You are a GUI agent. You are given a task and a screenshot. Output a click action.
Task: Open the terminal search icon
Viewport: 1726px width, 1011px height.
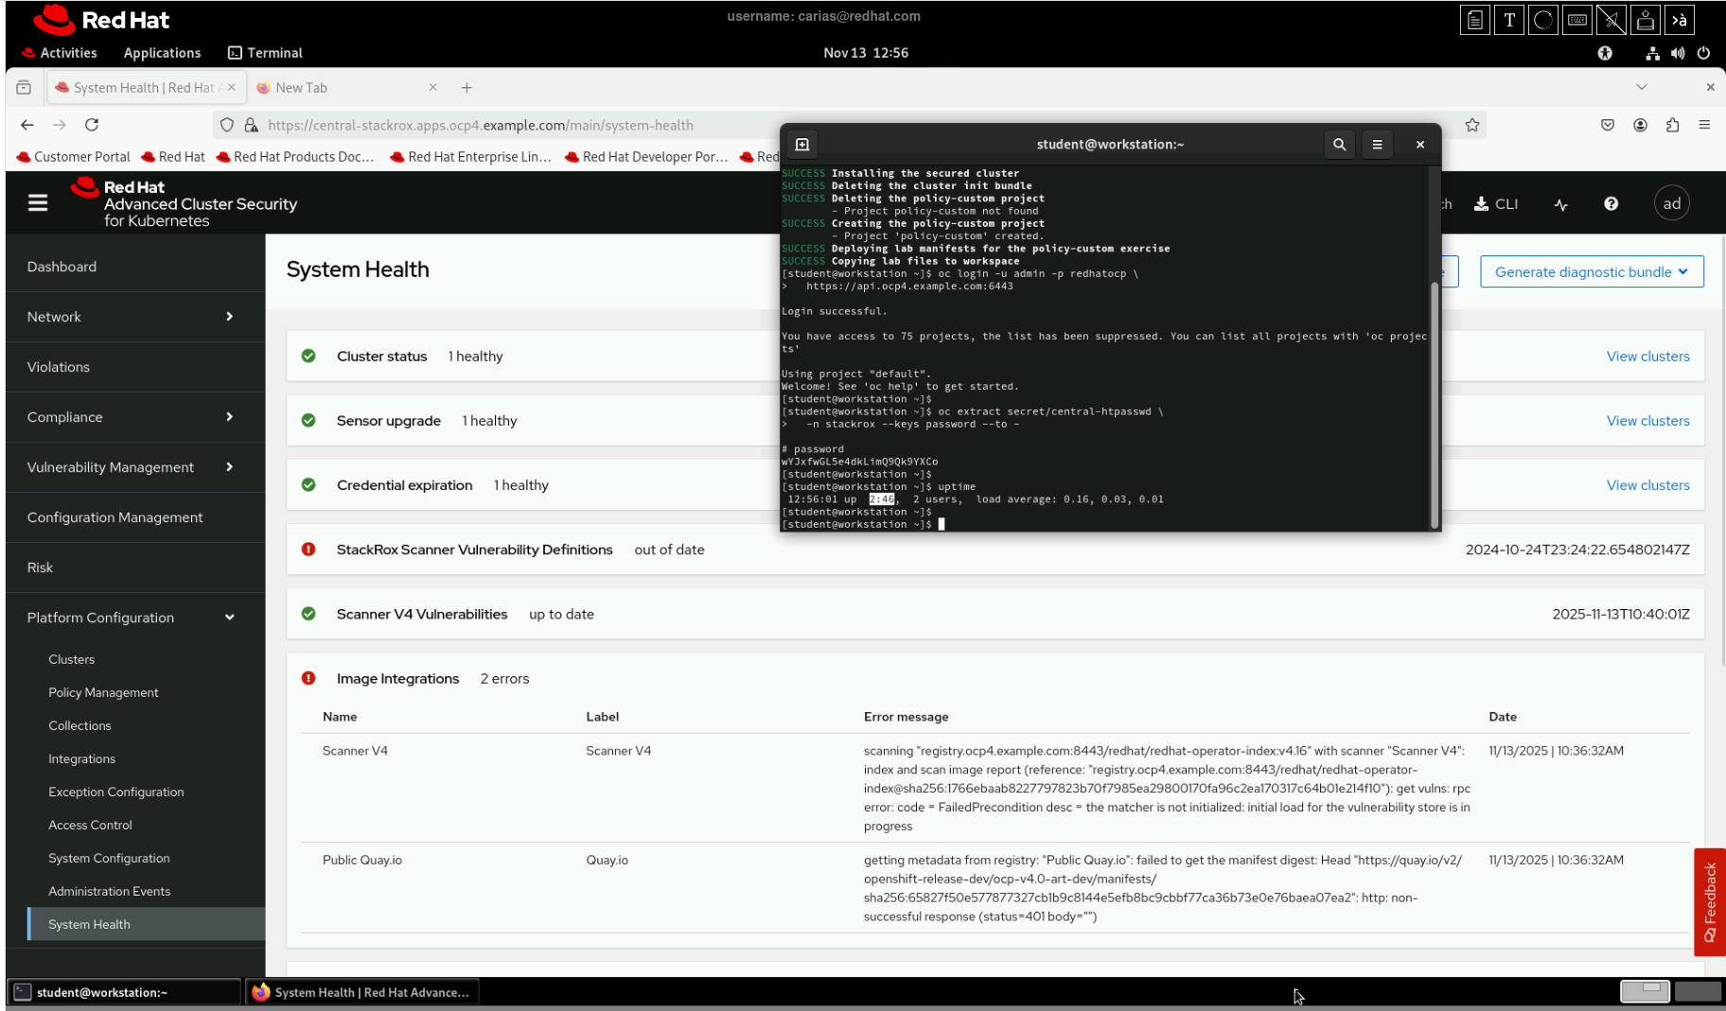(1339, 145)
